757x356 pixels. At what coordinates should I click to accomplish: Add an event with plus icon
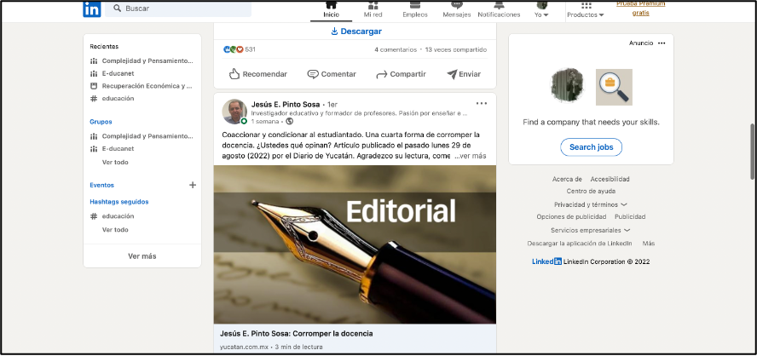pyautogui.click(x=193, y=185)
